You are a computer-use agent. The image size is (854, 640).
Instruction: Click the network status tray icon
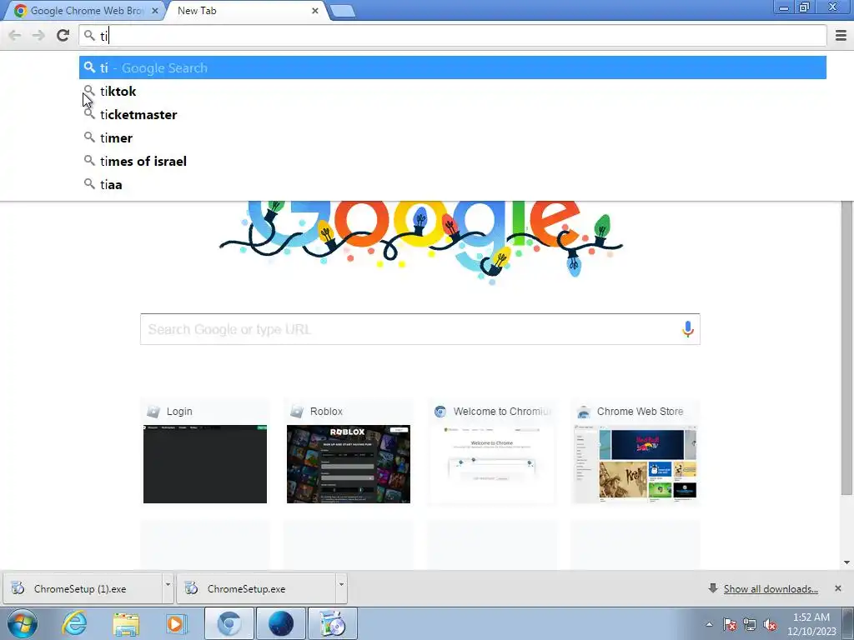[750, 624]
